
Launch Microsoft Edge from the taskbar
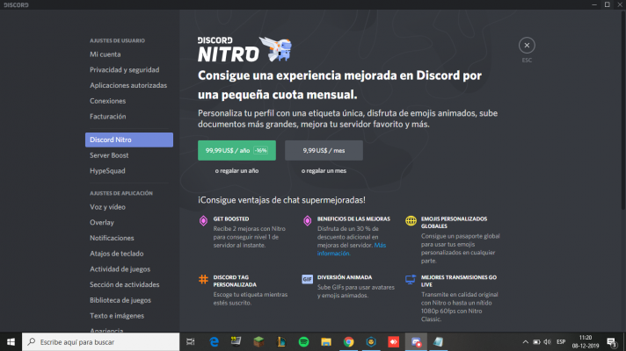click(214, 342)
